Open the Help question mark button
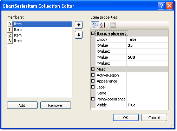This screenshot has height=131, width=177. [161, 6]
